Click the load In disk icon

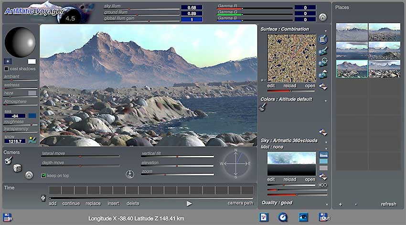click(8, 217)
